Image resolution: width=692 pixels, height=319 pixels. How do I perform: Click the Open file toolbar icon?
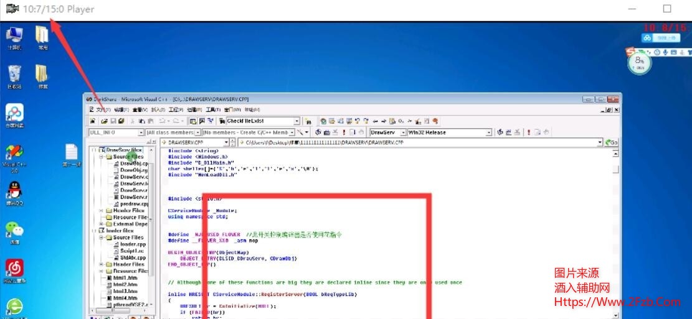(105, 121)
